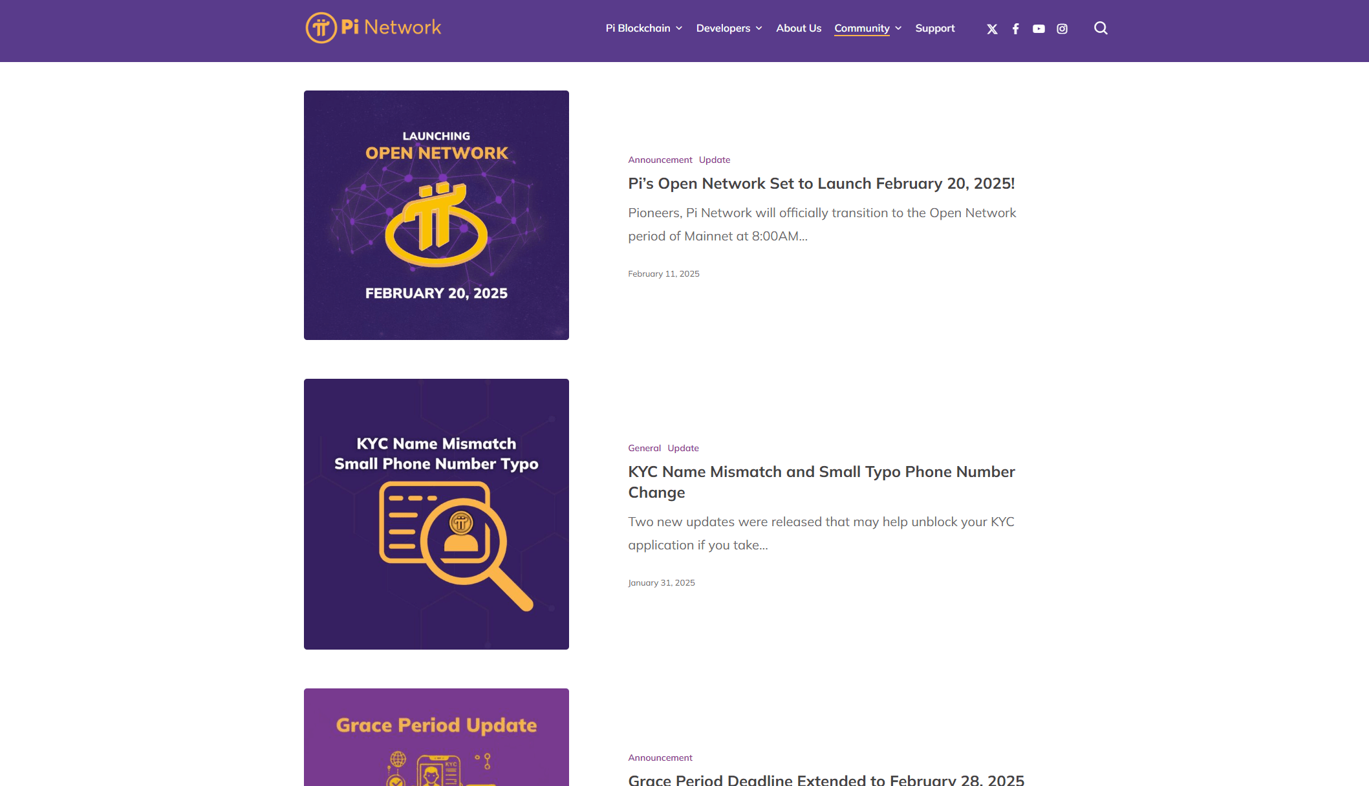
Task: Open the KYC Name Mismatch article thumbnail
Action: (x=437, y=513)
